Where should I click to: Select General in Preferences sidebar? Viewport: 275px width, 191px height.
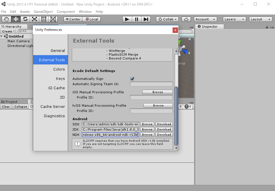tap(51, 51)
